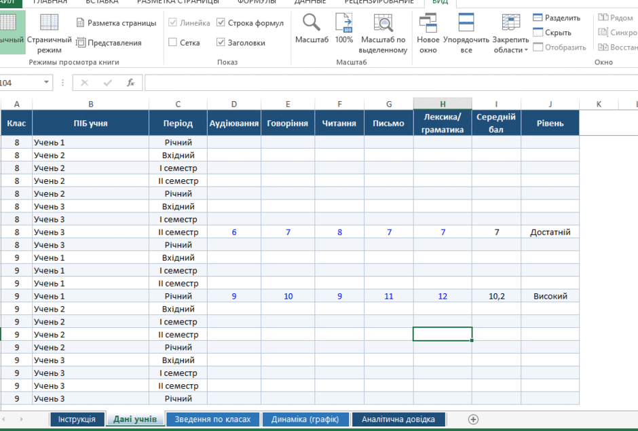Click the Середній бал header cell
This screenshot has height=431, width=638.
(496, 123)
